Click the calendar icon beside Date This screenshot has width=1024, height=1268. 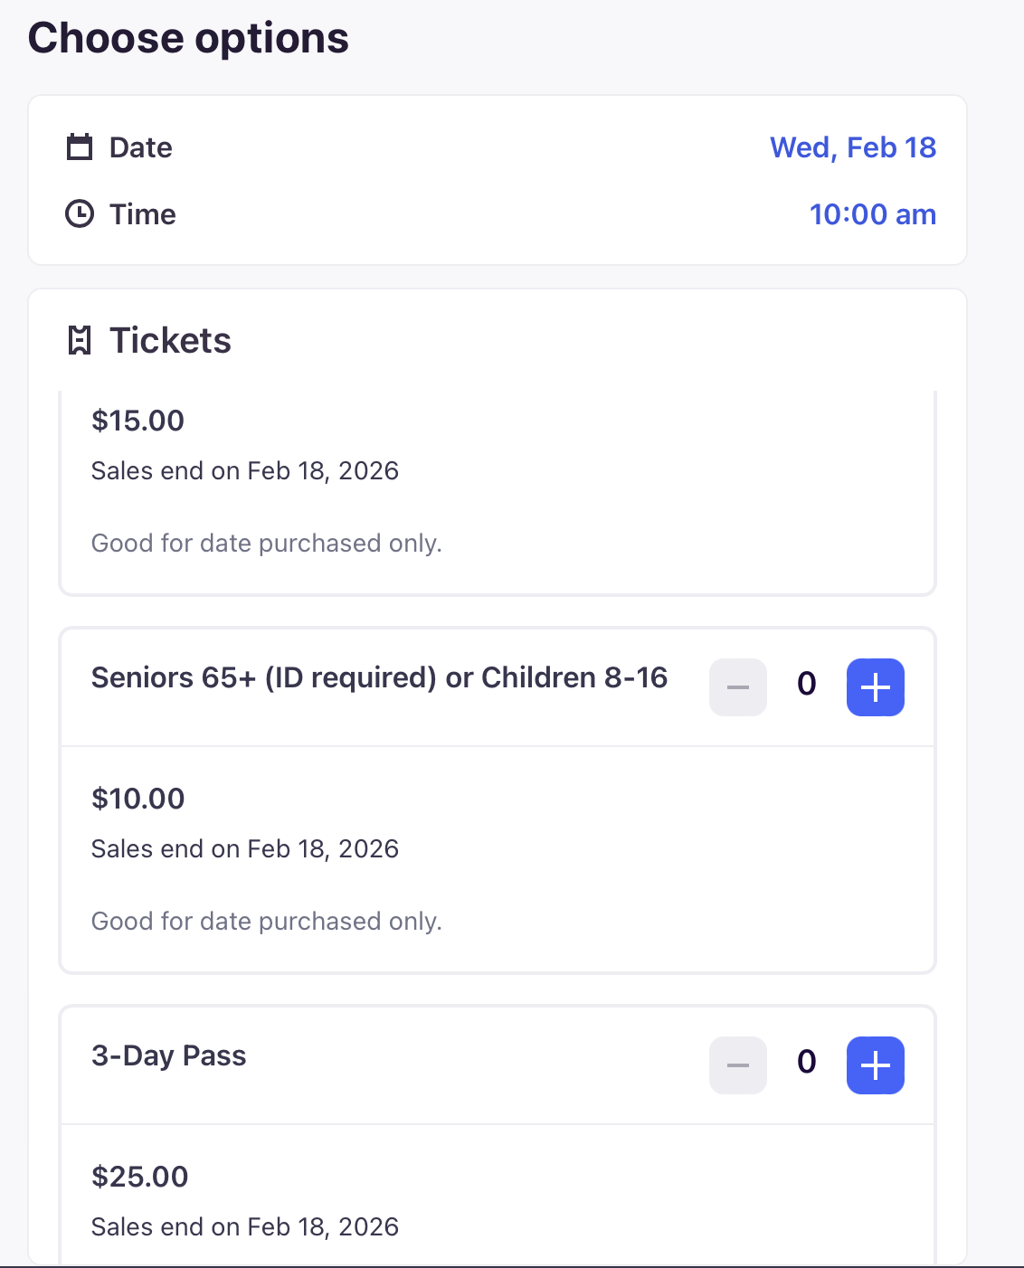click(x=80, y=147)
